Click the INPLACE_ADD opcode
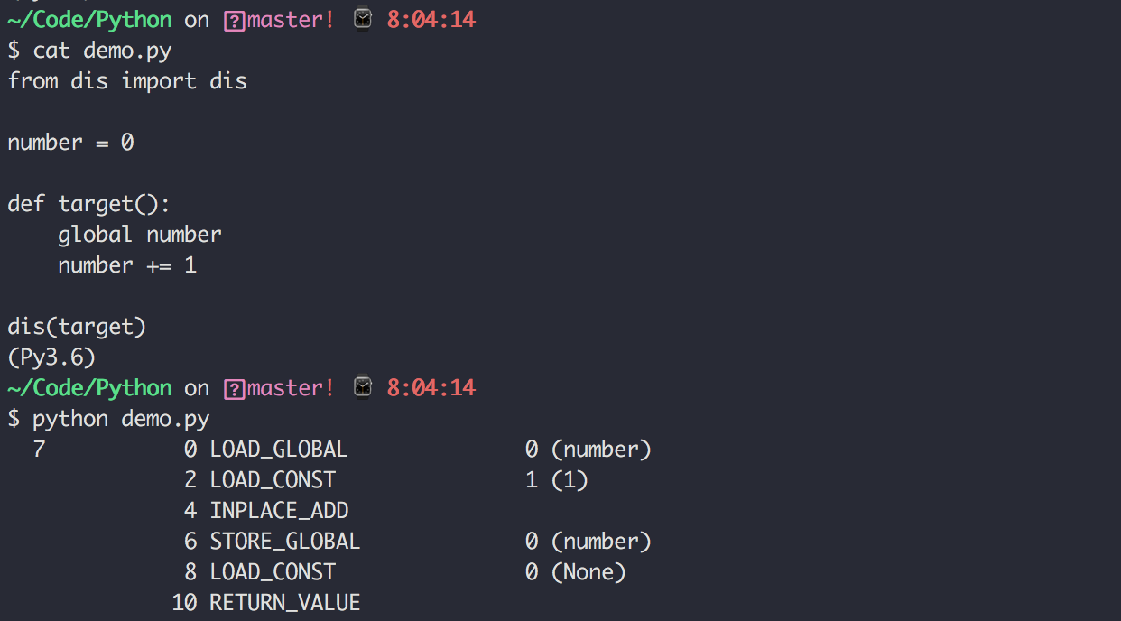 [279, 511]
